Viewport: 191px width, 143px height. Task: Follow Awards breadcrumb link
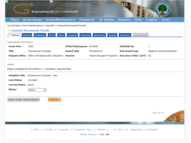click(50, 26)
